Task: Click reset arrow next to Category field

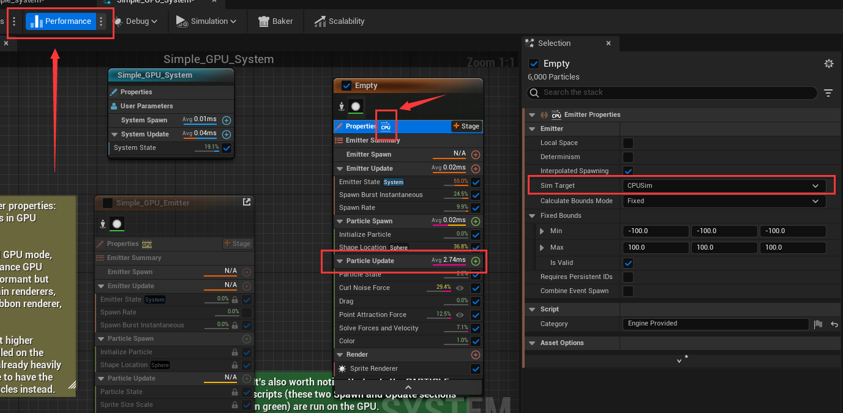Action: 834,324
